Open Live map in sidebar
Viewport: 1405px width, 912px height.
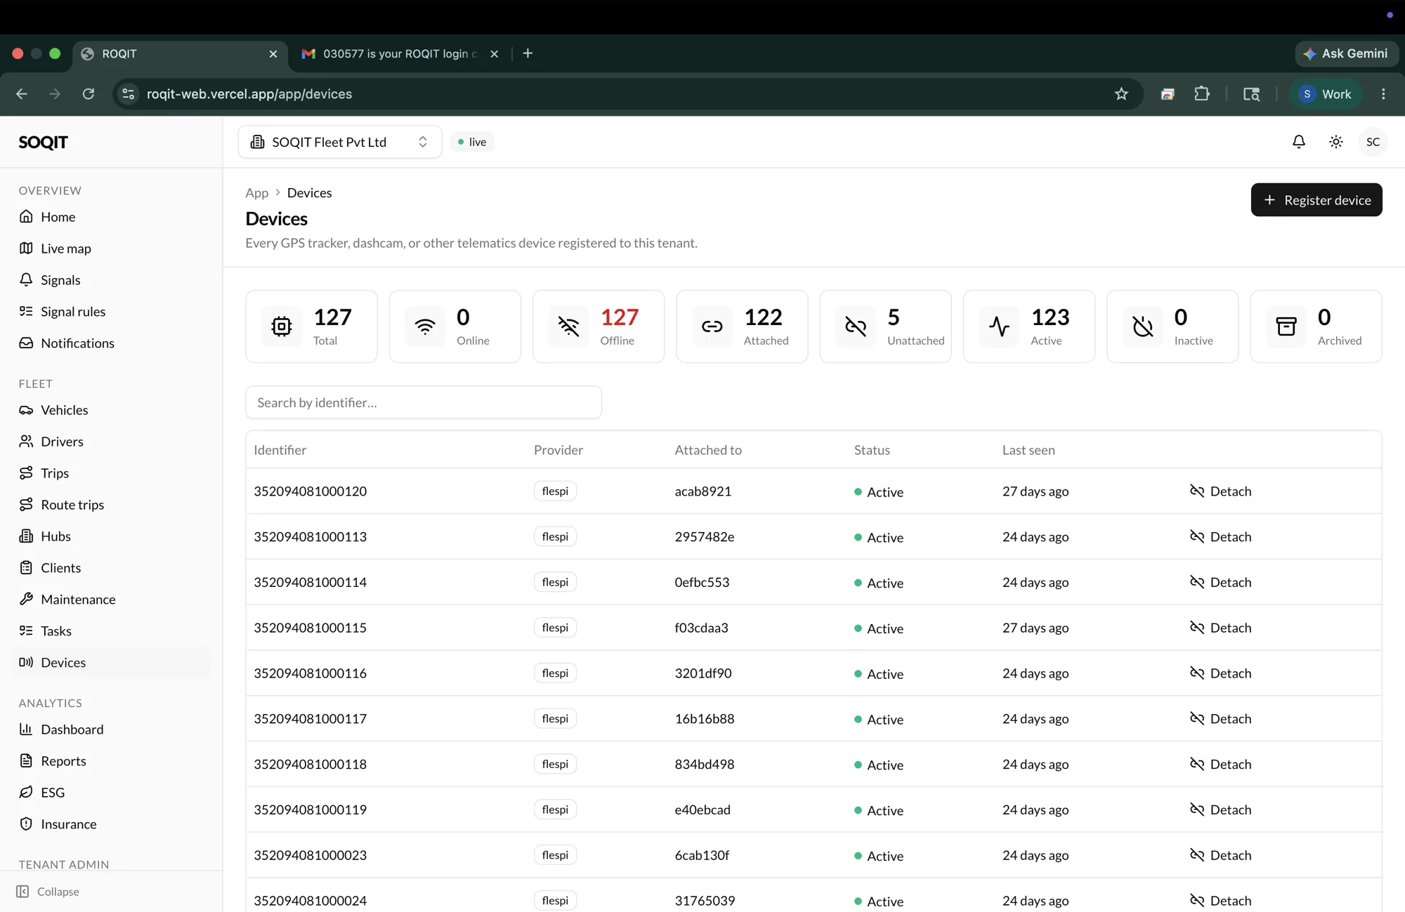click(65, 249)
